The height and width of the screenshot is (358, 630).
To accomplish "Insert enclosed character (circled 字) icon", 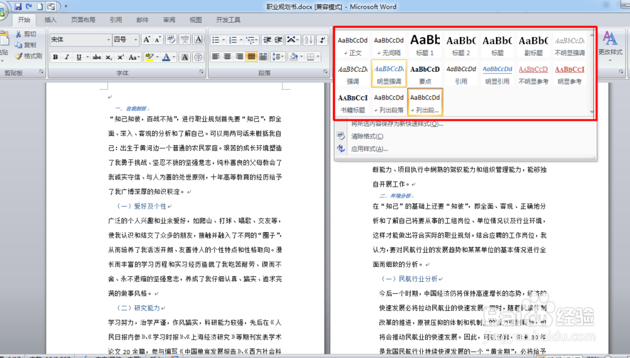I will (198, 57).
